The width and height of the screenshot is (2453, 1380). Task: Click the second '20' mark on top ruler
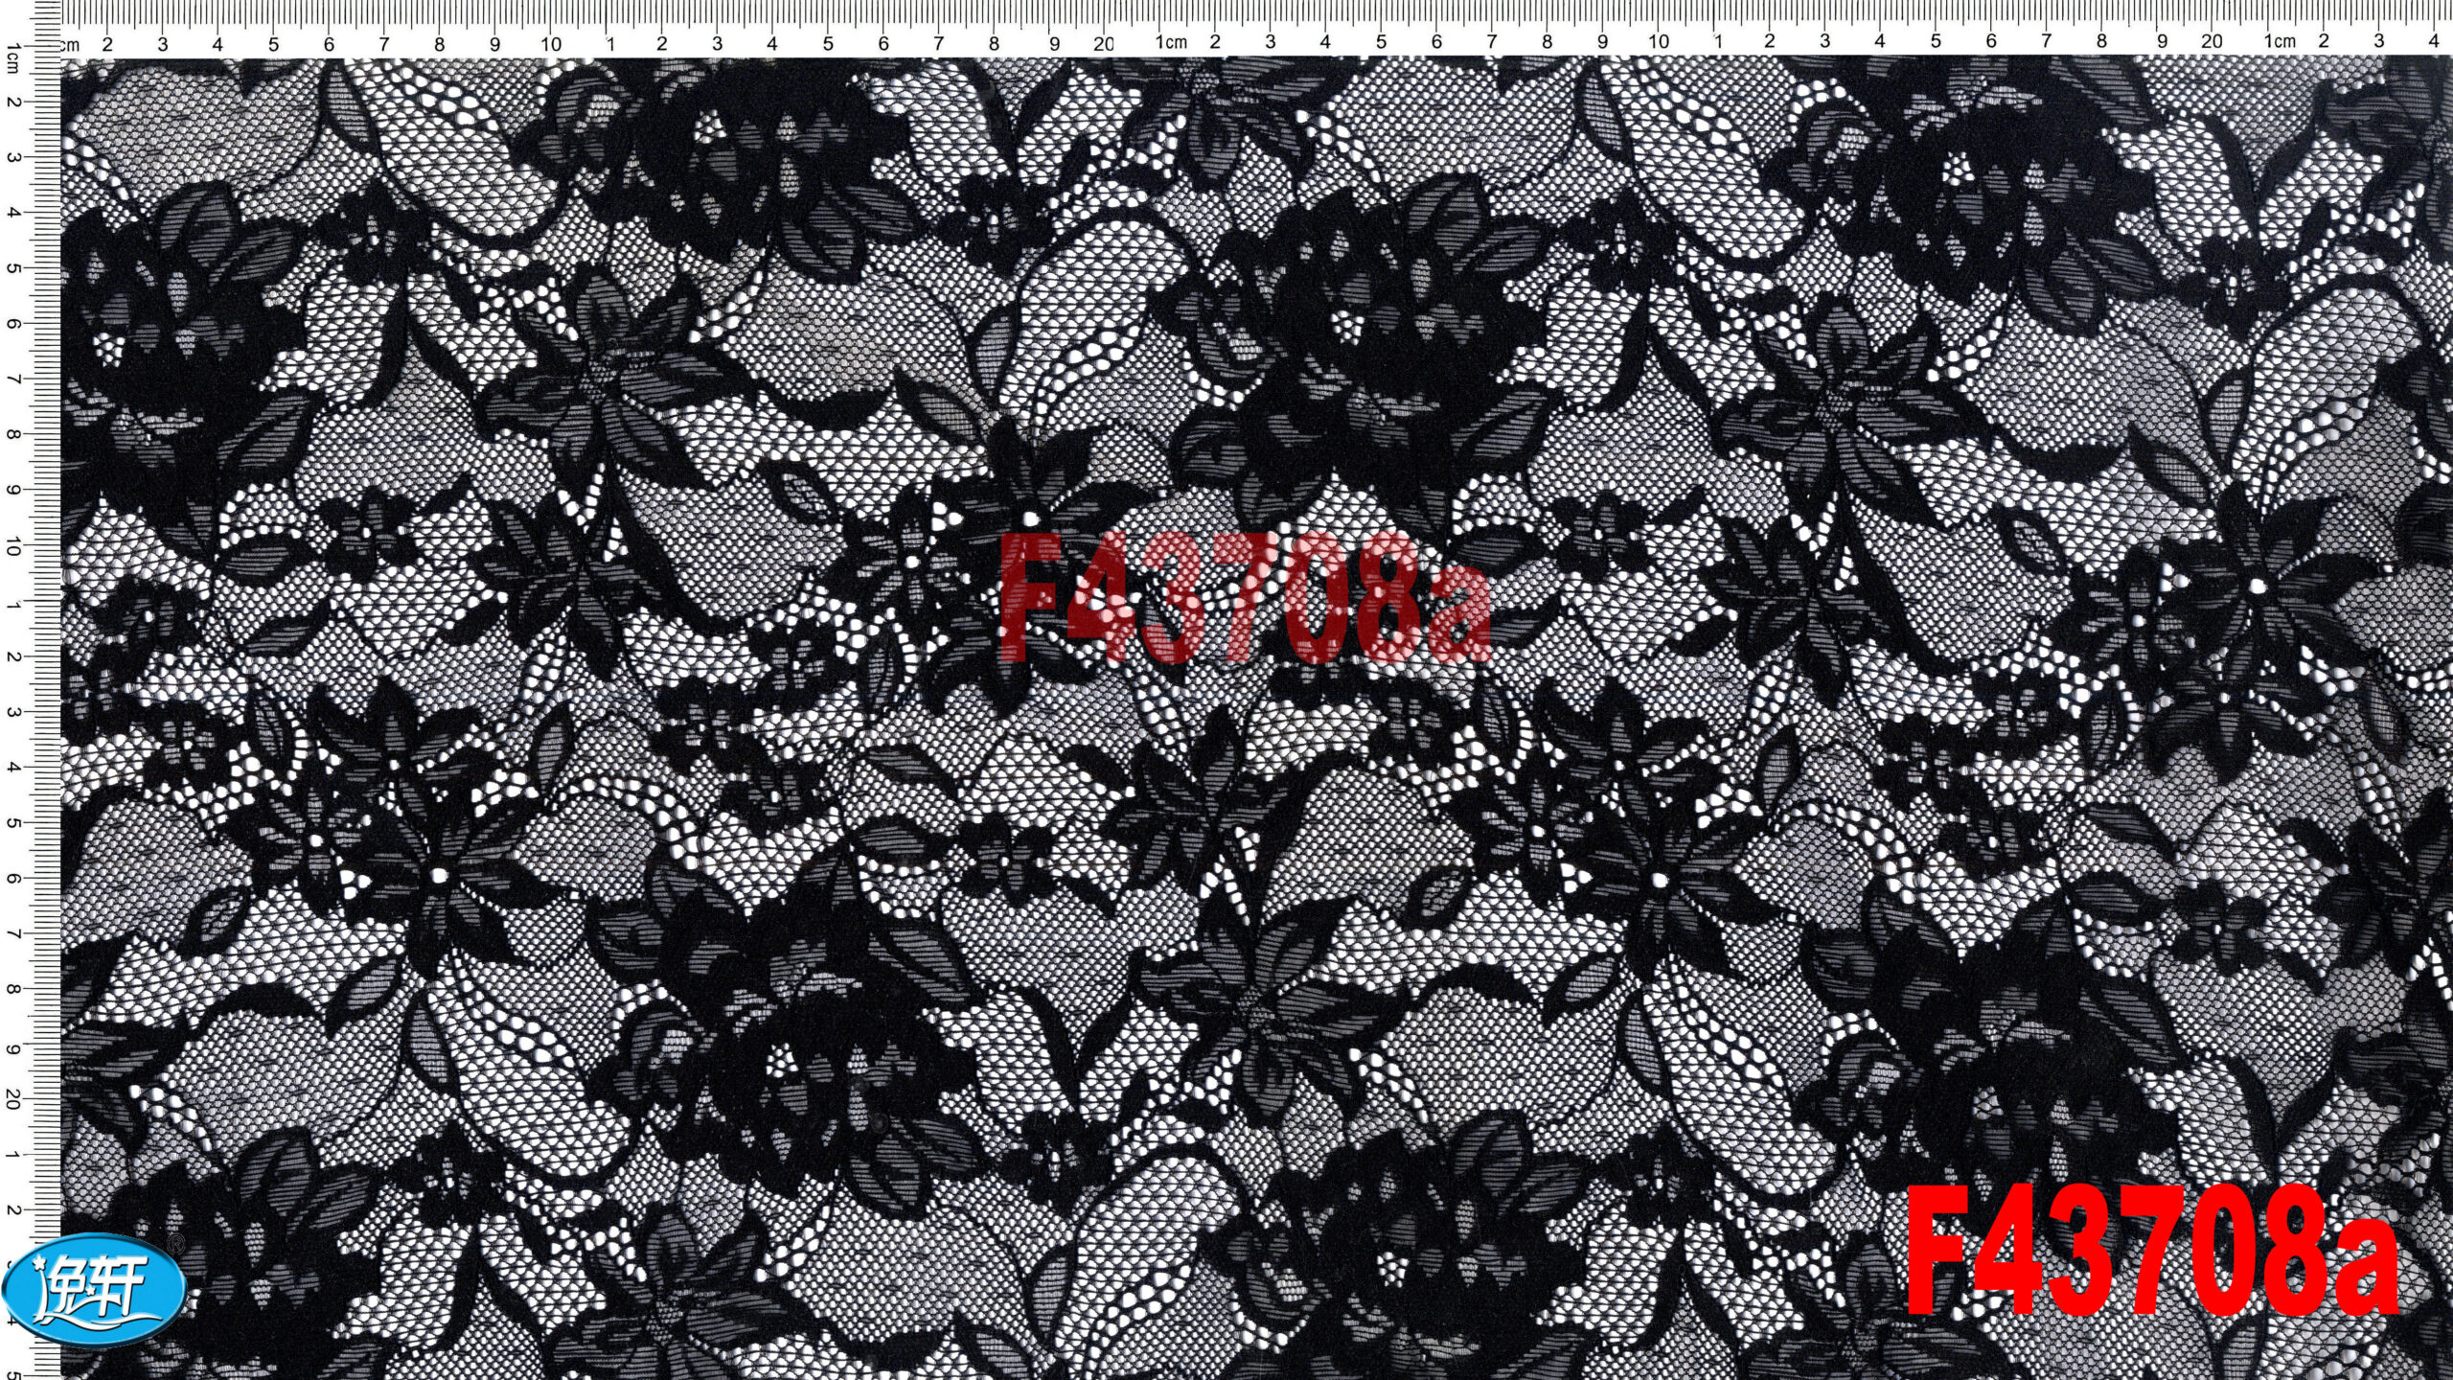coord(2211,42)
